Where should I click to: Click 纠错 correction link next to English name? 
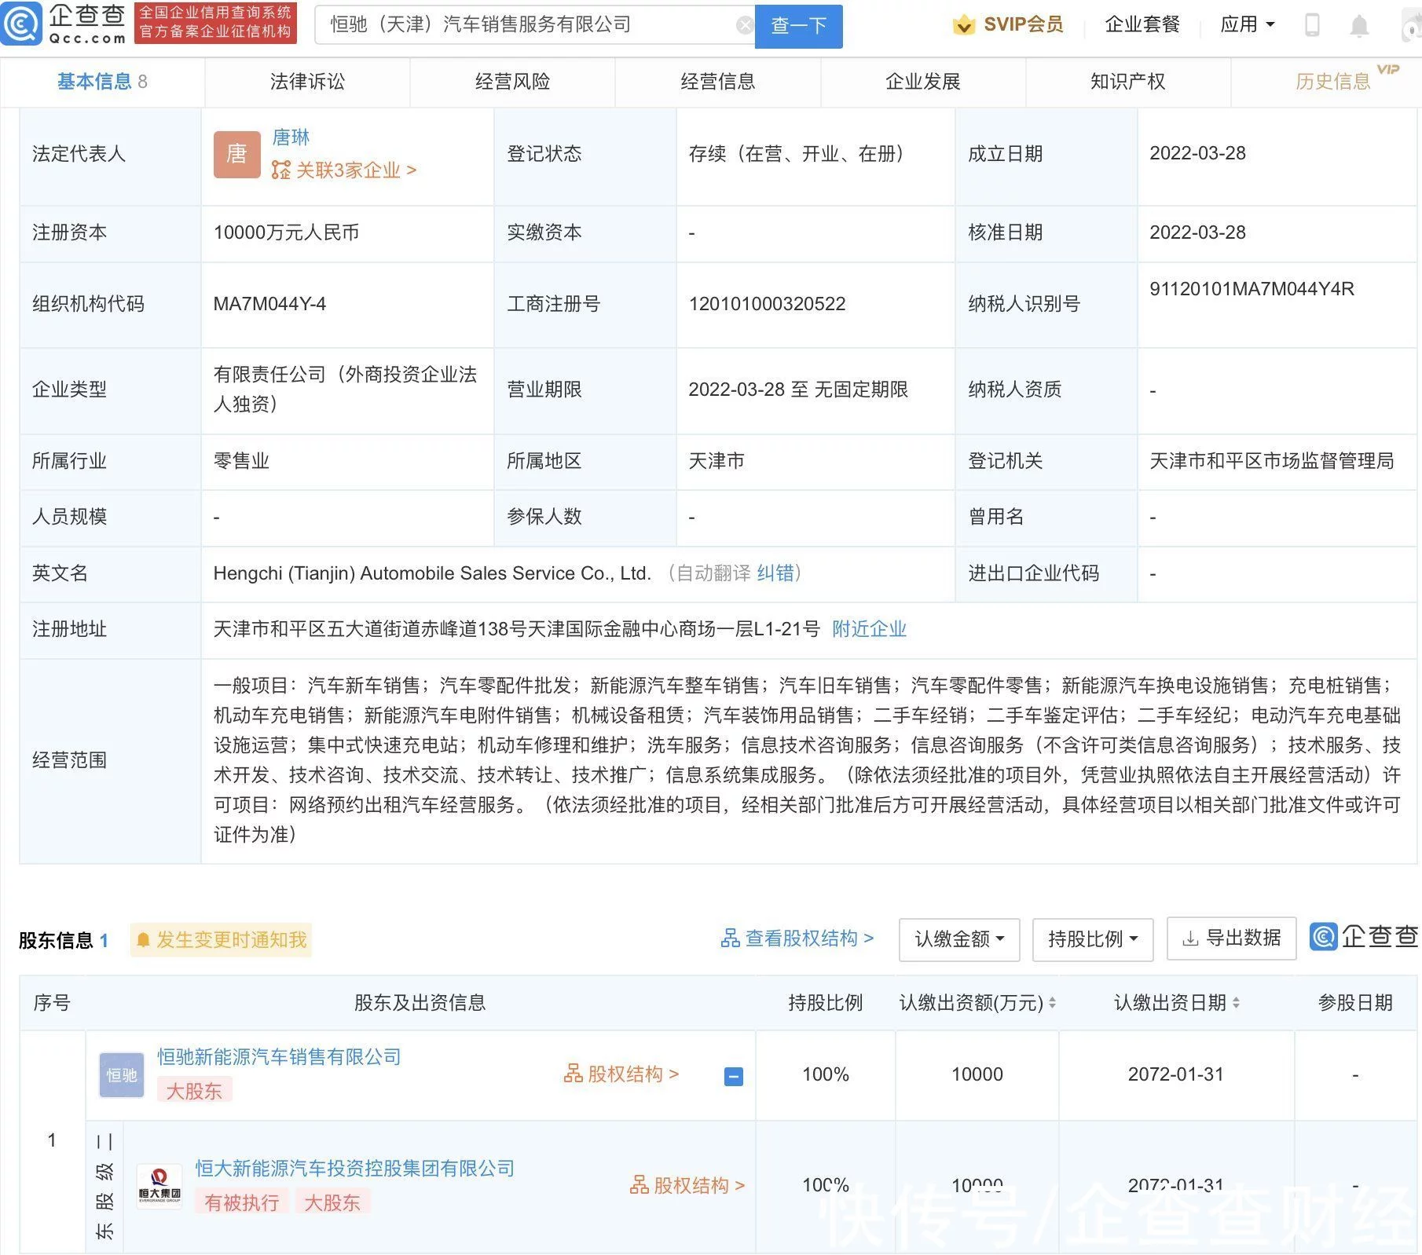pos(775,573)
